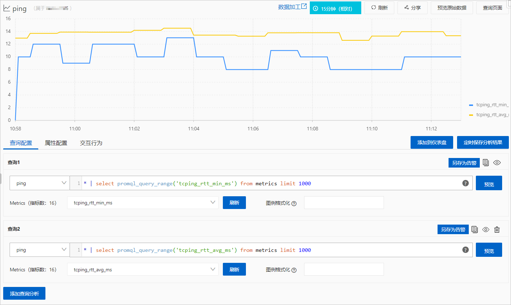Open the 15分钟（相对）time range selector

point(335,8)
